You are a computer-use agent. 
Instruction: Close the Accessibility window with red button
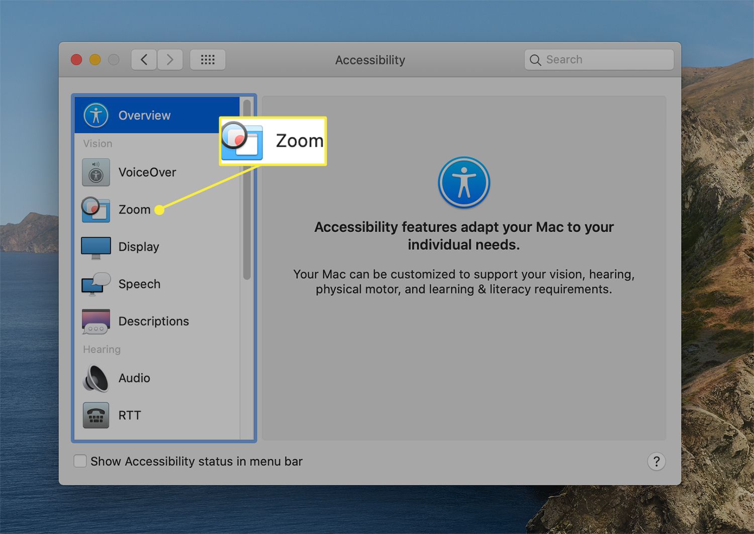tap(76, 60)
